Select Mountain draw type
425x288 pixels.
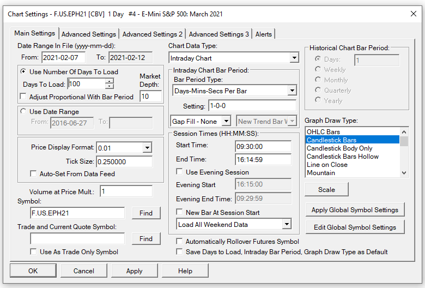pos(353,173)
